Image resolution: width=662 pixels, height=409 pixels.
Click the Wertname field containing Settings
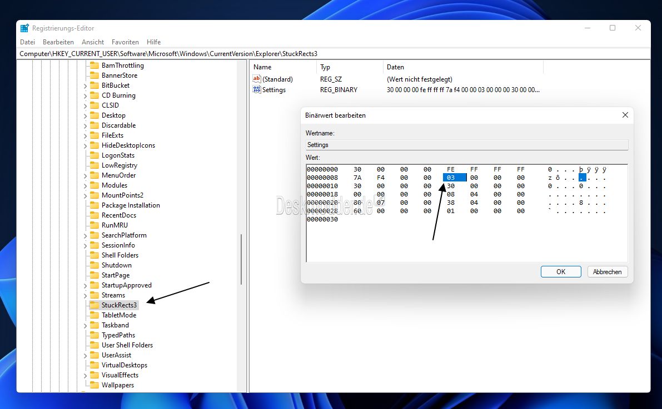tap(466, 145)
